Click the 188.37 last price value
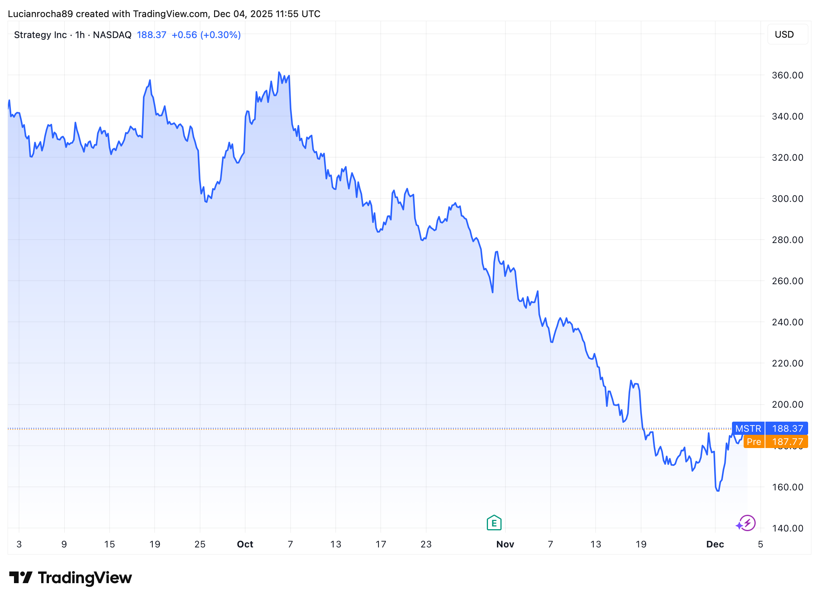Image resolution: width=819 pixels, height=601 pixels. tap(152, 35)
